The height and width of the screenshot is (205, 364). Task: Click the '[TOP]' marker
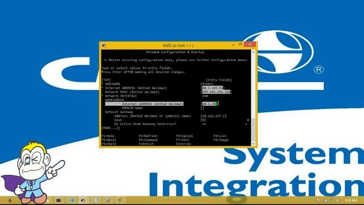click(x=106, y=80)
